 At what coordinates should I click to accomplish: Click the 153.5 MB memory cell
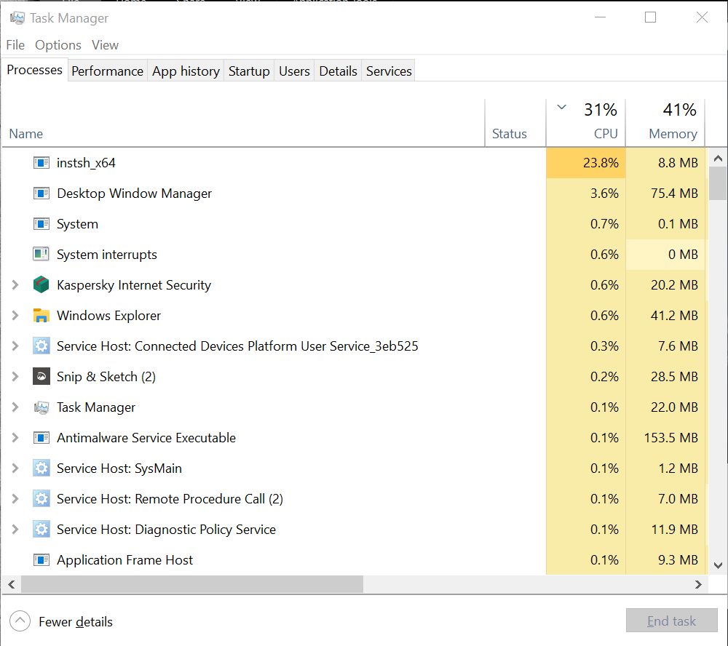[x=665, y=438]
